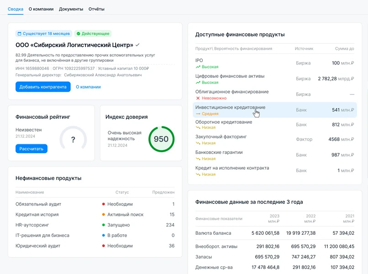368x274 pixels.
Task: Click the Валюта баланса row
Action: pos(274,233)
